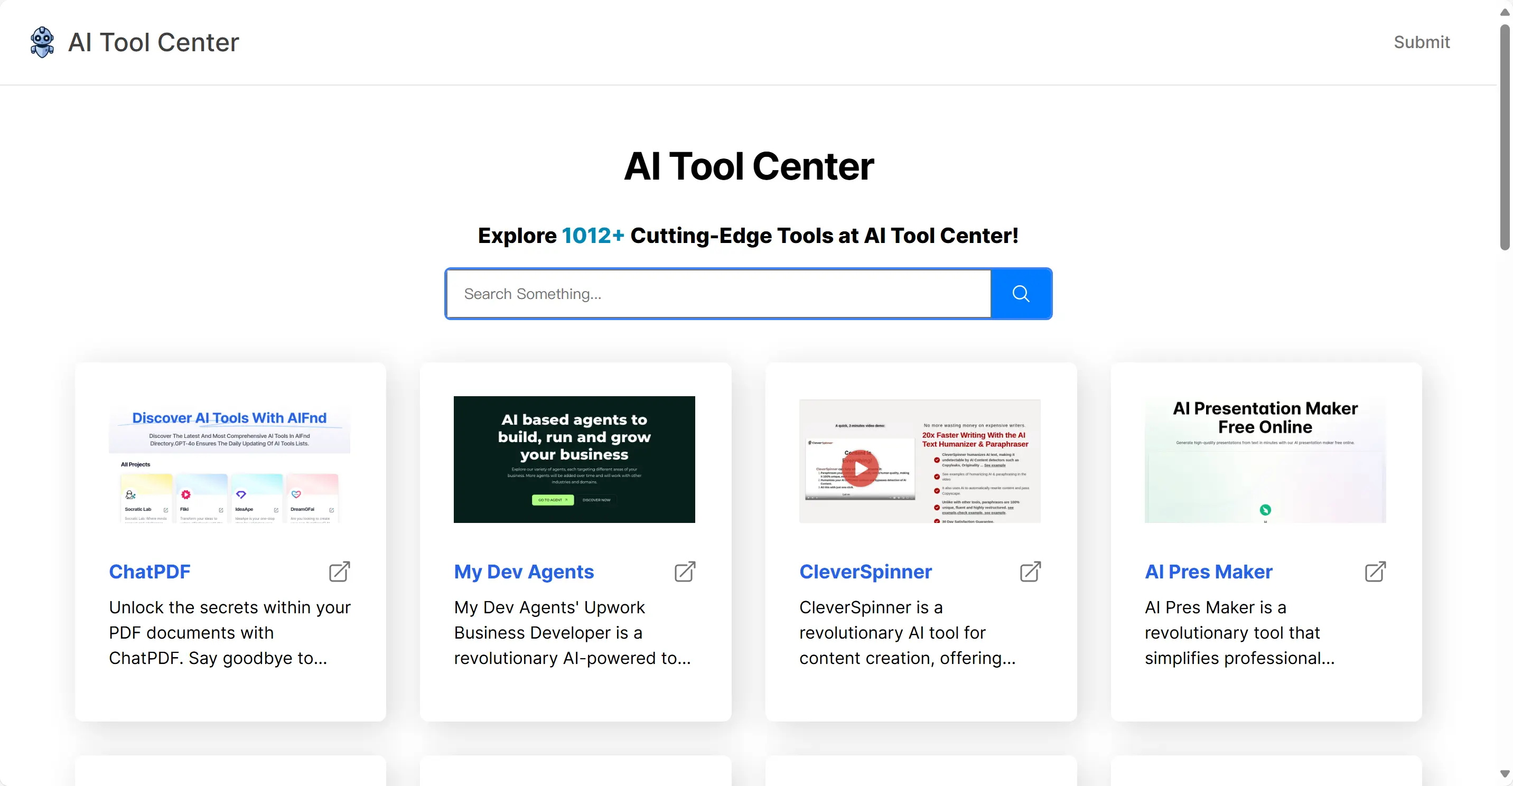Click the scrollbar down arrow
The width and height of the screenshot is (1513, 786).
pos(1505,774)
